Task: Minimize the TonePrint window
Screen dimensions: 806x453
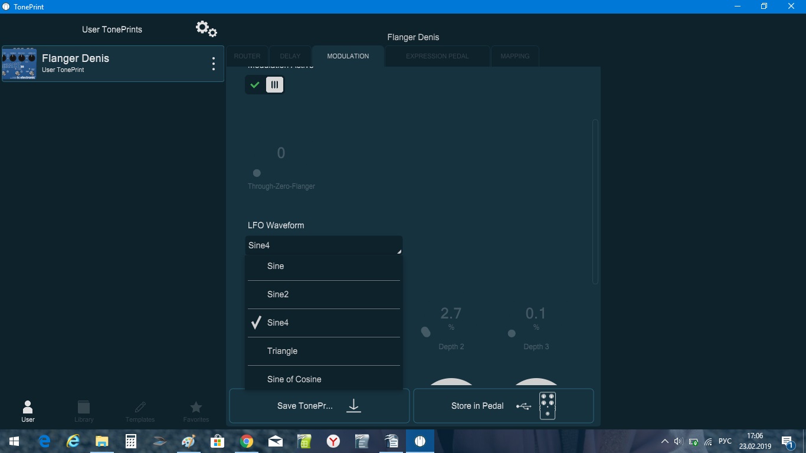Action: click(x=738, y=6)
